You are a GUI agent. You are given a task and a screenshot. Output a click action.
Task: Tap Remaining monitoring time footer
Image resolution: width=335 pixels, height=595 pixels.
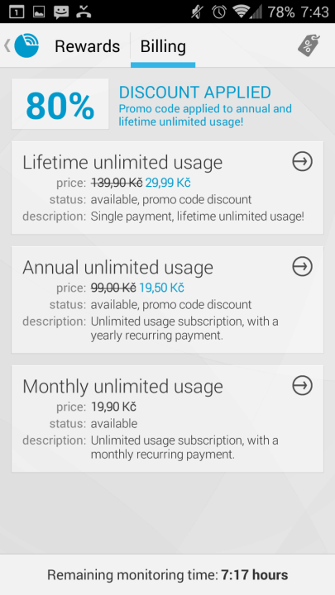point(167,574)
